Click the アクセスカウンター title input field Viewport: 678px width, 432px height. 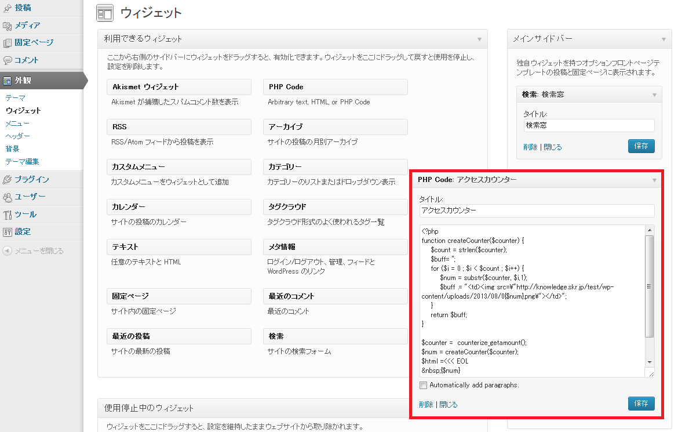coord(537,210)
